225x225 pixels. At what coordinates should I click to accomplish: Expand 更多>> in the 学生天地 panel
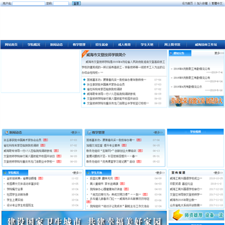pos(160,173)
